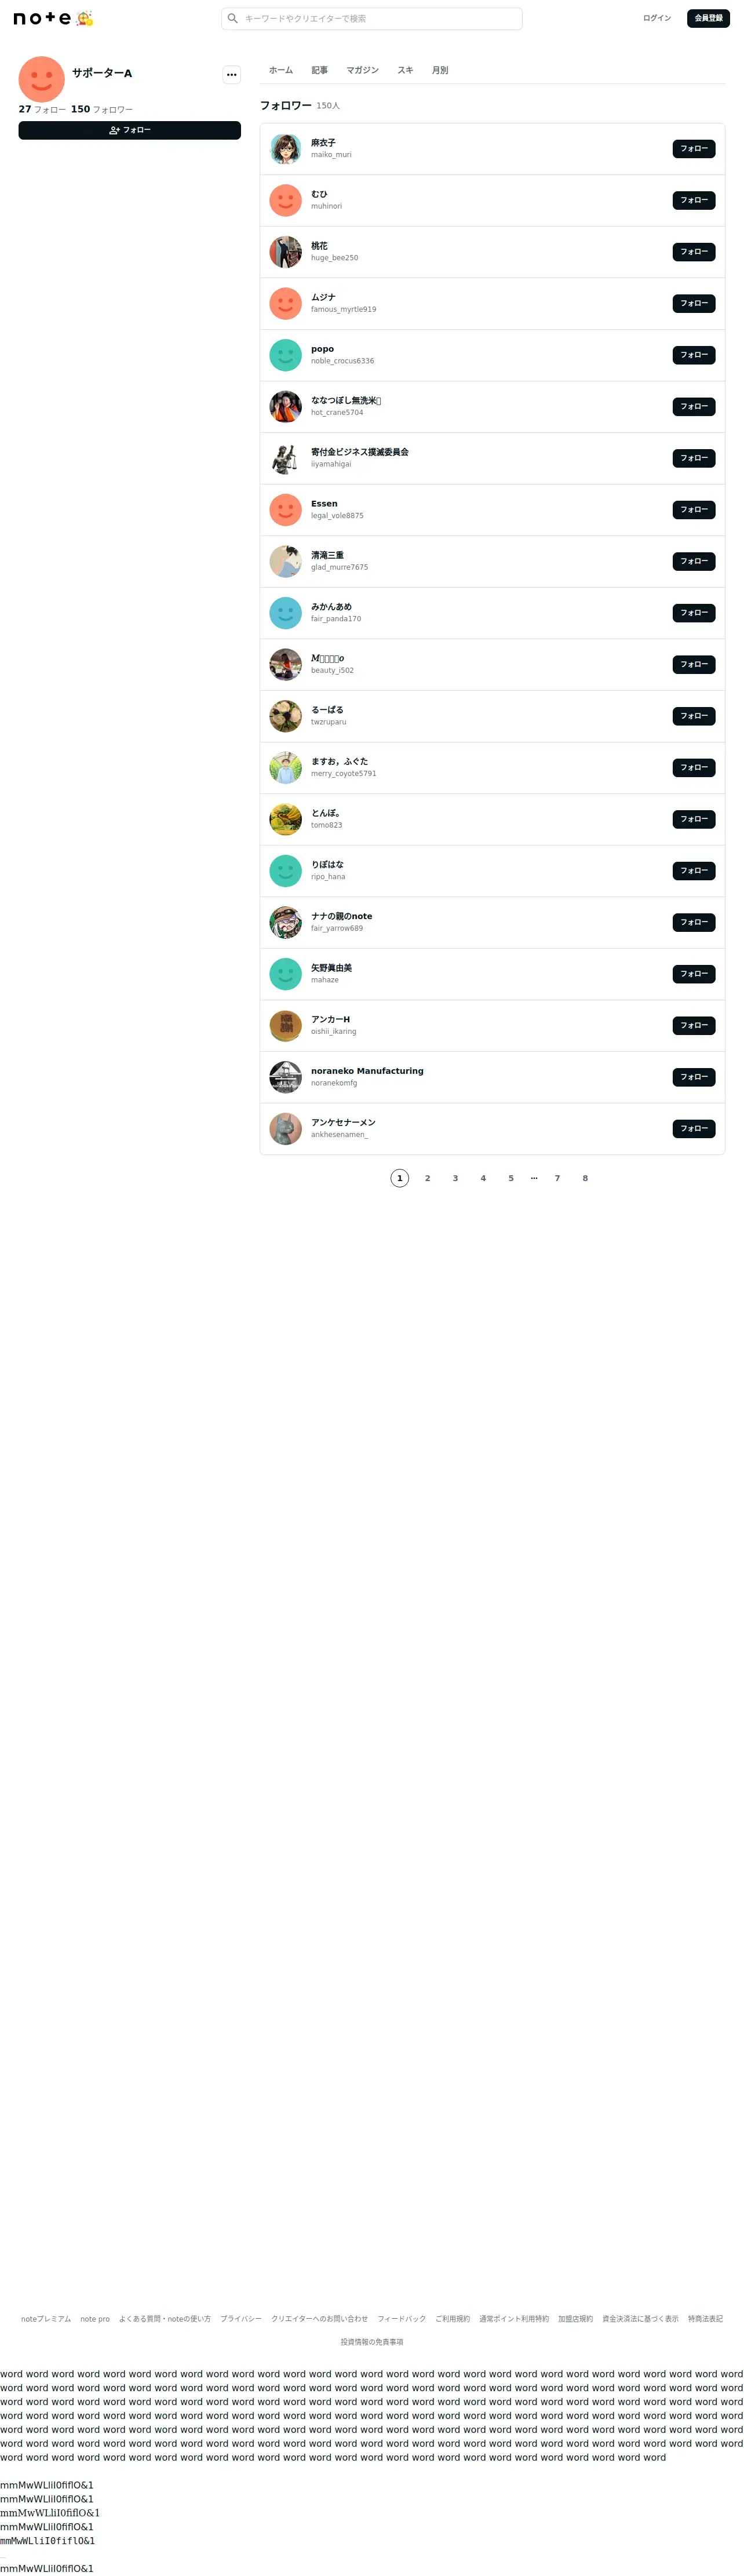Open the 月別 tab
Viewport: 744px width, 2576px height.
coord(440,70)
